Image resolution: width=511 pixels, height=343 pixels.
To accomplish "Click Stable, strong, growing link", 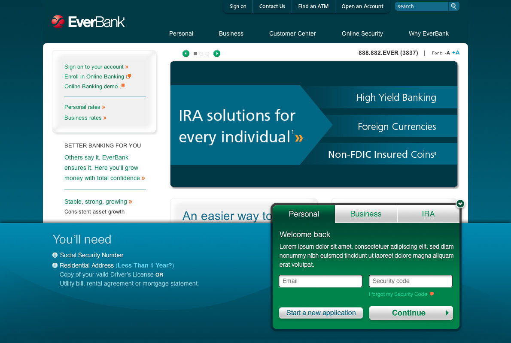I will [x=98, y=202].
